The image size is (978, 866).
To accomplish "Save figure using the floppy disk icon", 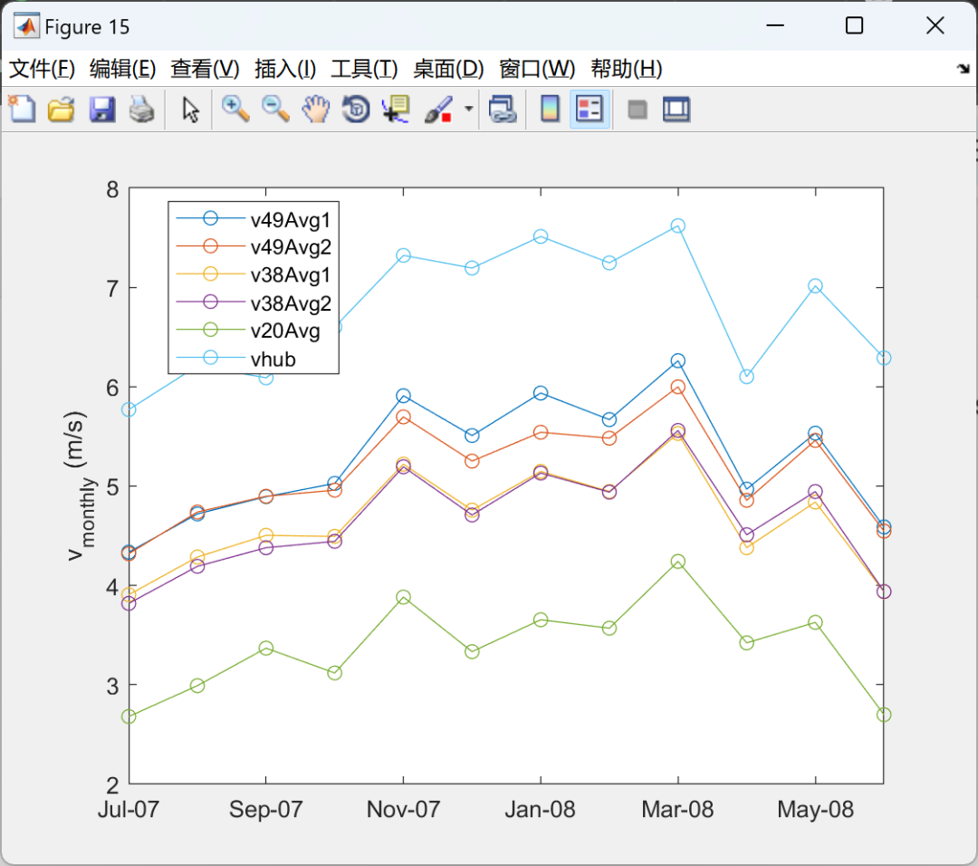I will 101,110.
